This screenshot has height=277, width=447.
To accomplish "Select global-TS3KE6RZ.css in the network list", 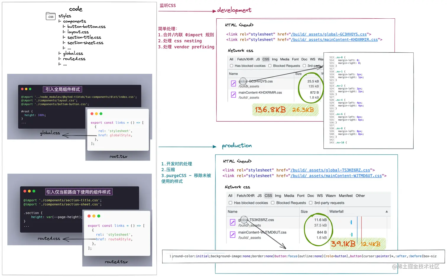I will click(x=256, y=220).
